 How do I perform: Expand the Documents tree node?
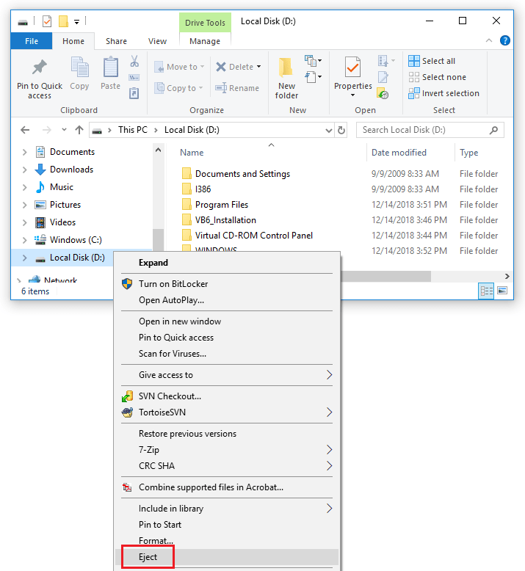pyautogui.click(x=24, y=152)
